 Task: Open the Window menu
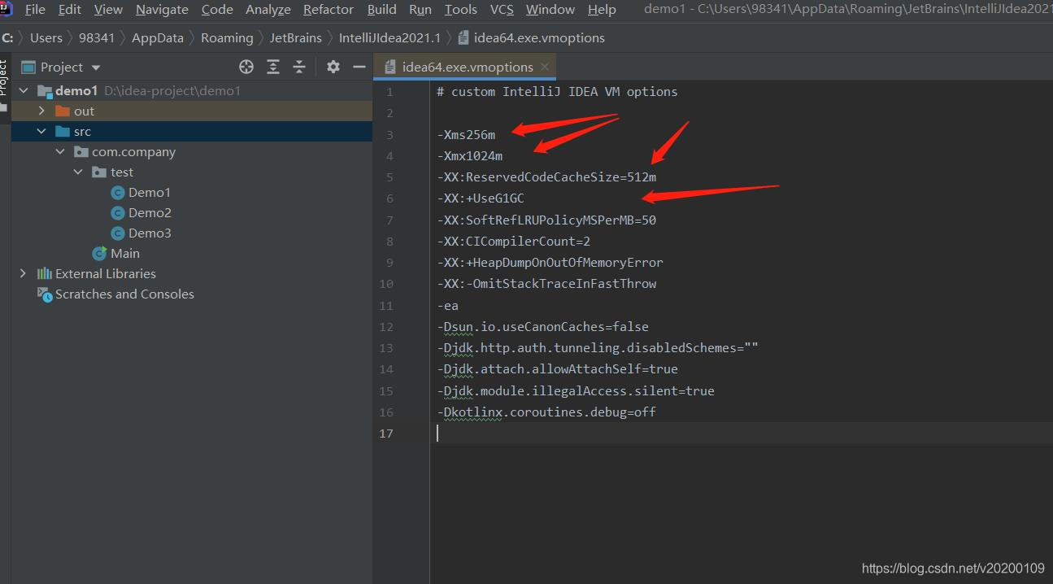click(550, 10)
